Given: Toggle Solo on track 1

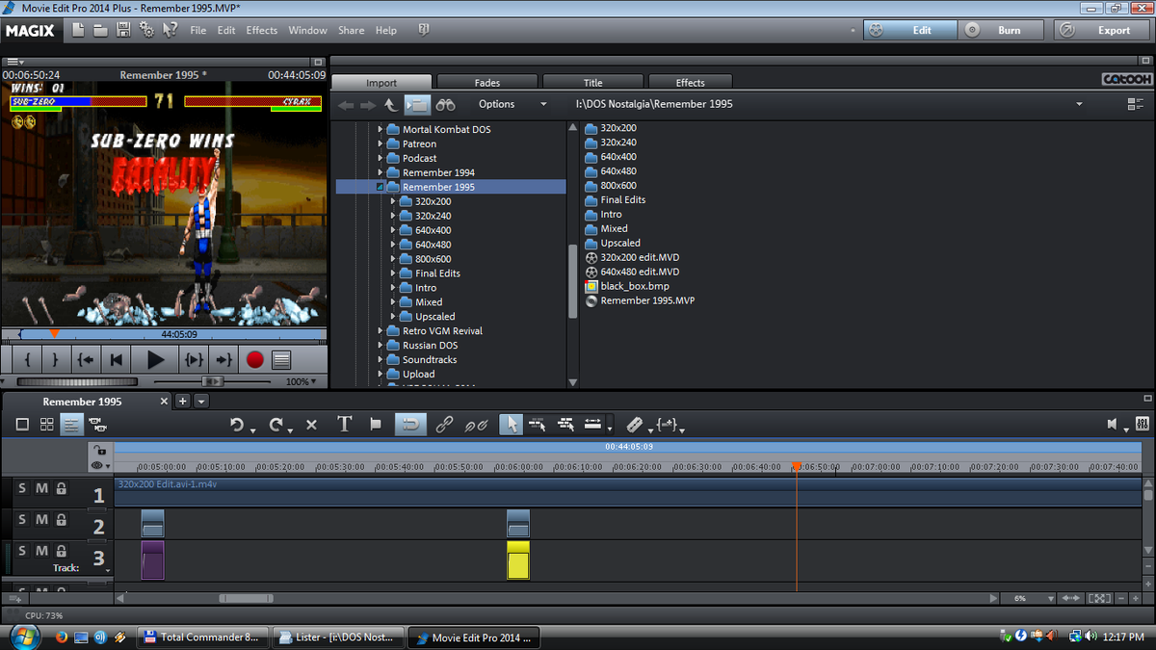Looking at the screenshot, I should pos(22,488).
